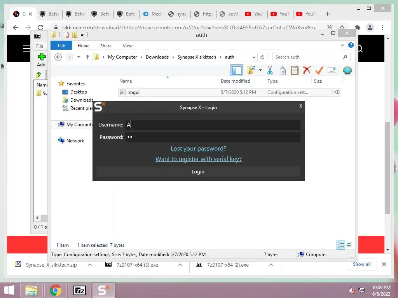
Task: Click Chrome reload page icon
Action: [40, 28]
